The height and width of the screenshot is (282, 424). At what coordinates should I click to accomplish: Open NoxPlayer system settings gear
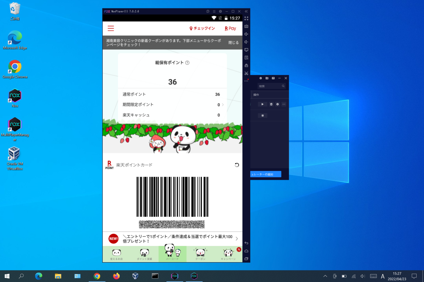click(220, 11)
